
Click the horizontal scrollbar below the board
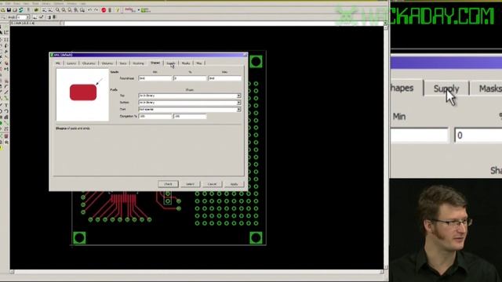tap(197, 272)
